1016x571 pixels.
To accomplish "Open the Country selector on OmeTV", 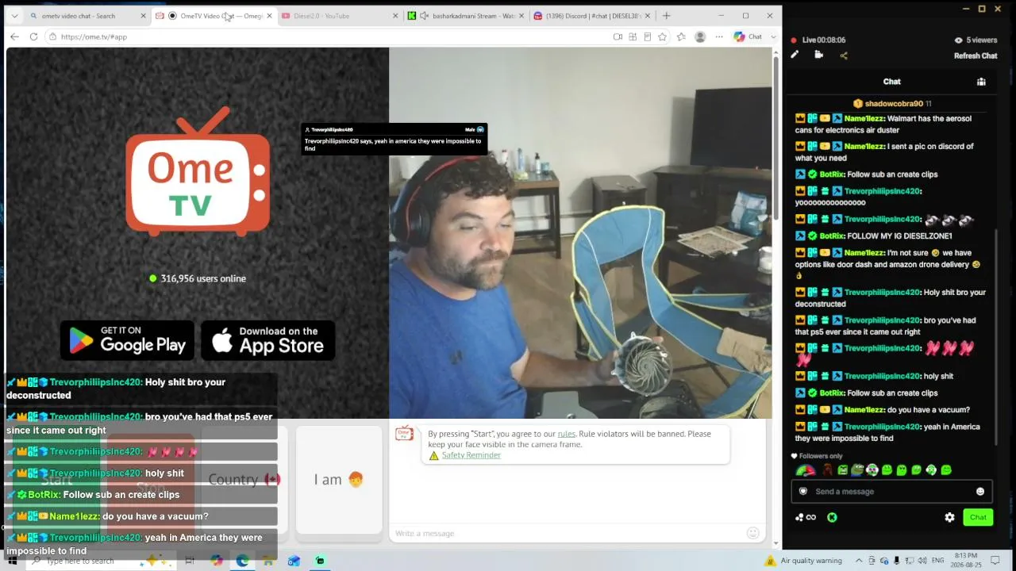I will click(x=244, y=480).
